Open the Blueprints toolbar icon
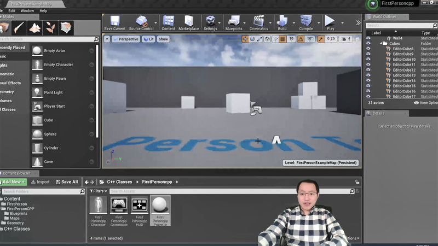This screenshot has height=246, width=438. click(x=234, y=23)
